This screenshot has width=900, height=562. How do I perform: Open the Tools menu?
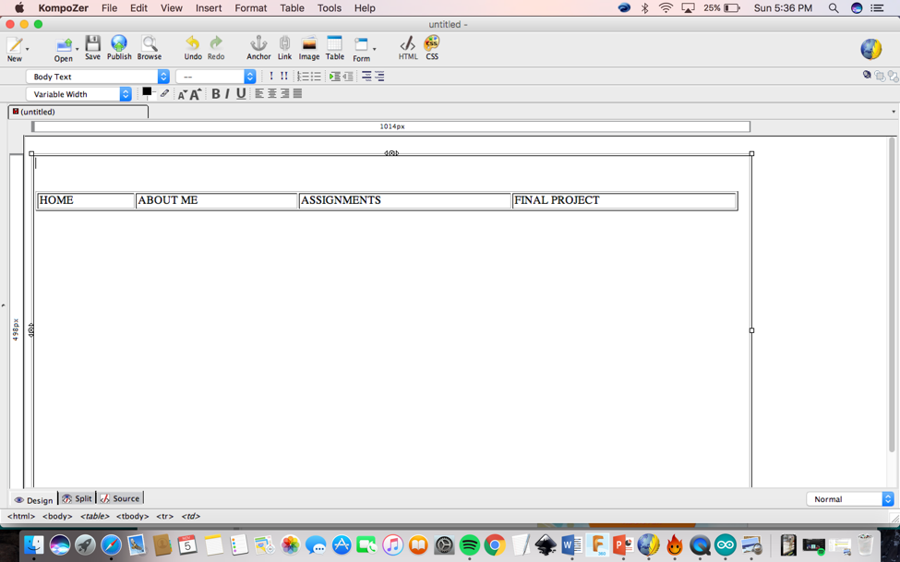[x=330, y=8]
